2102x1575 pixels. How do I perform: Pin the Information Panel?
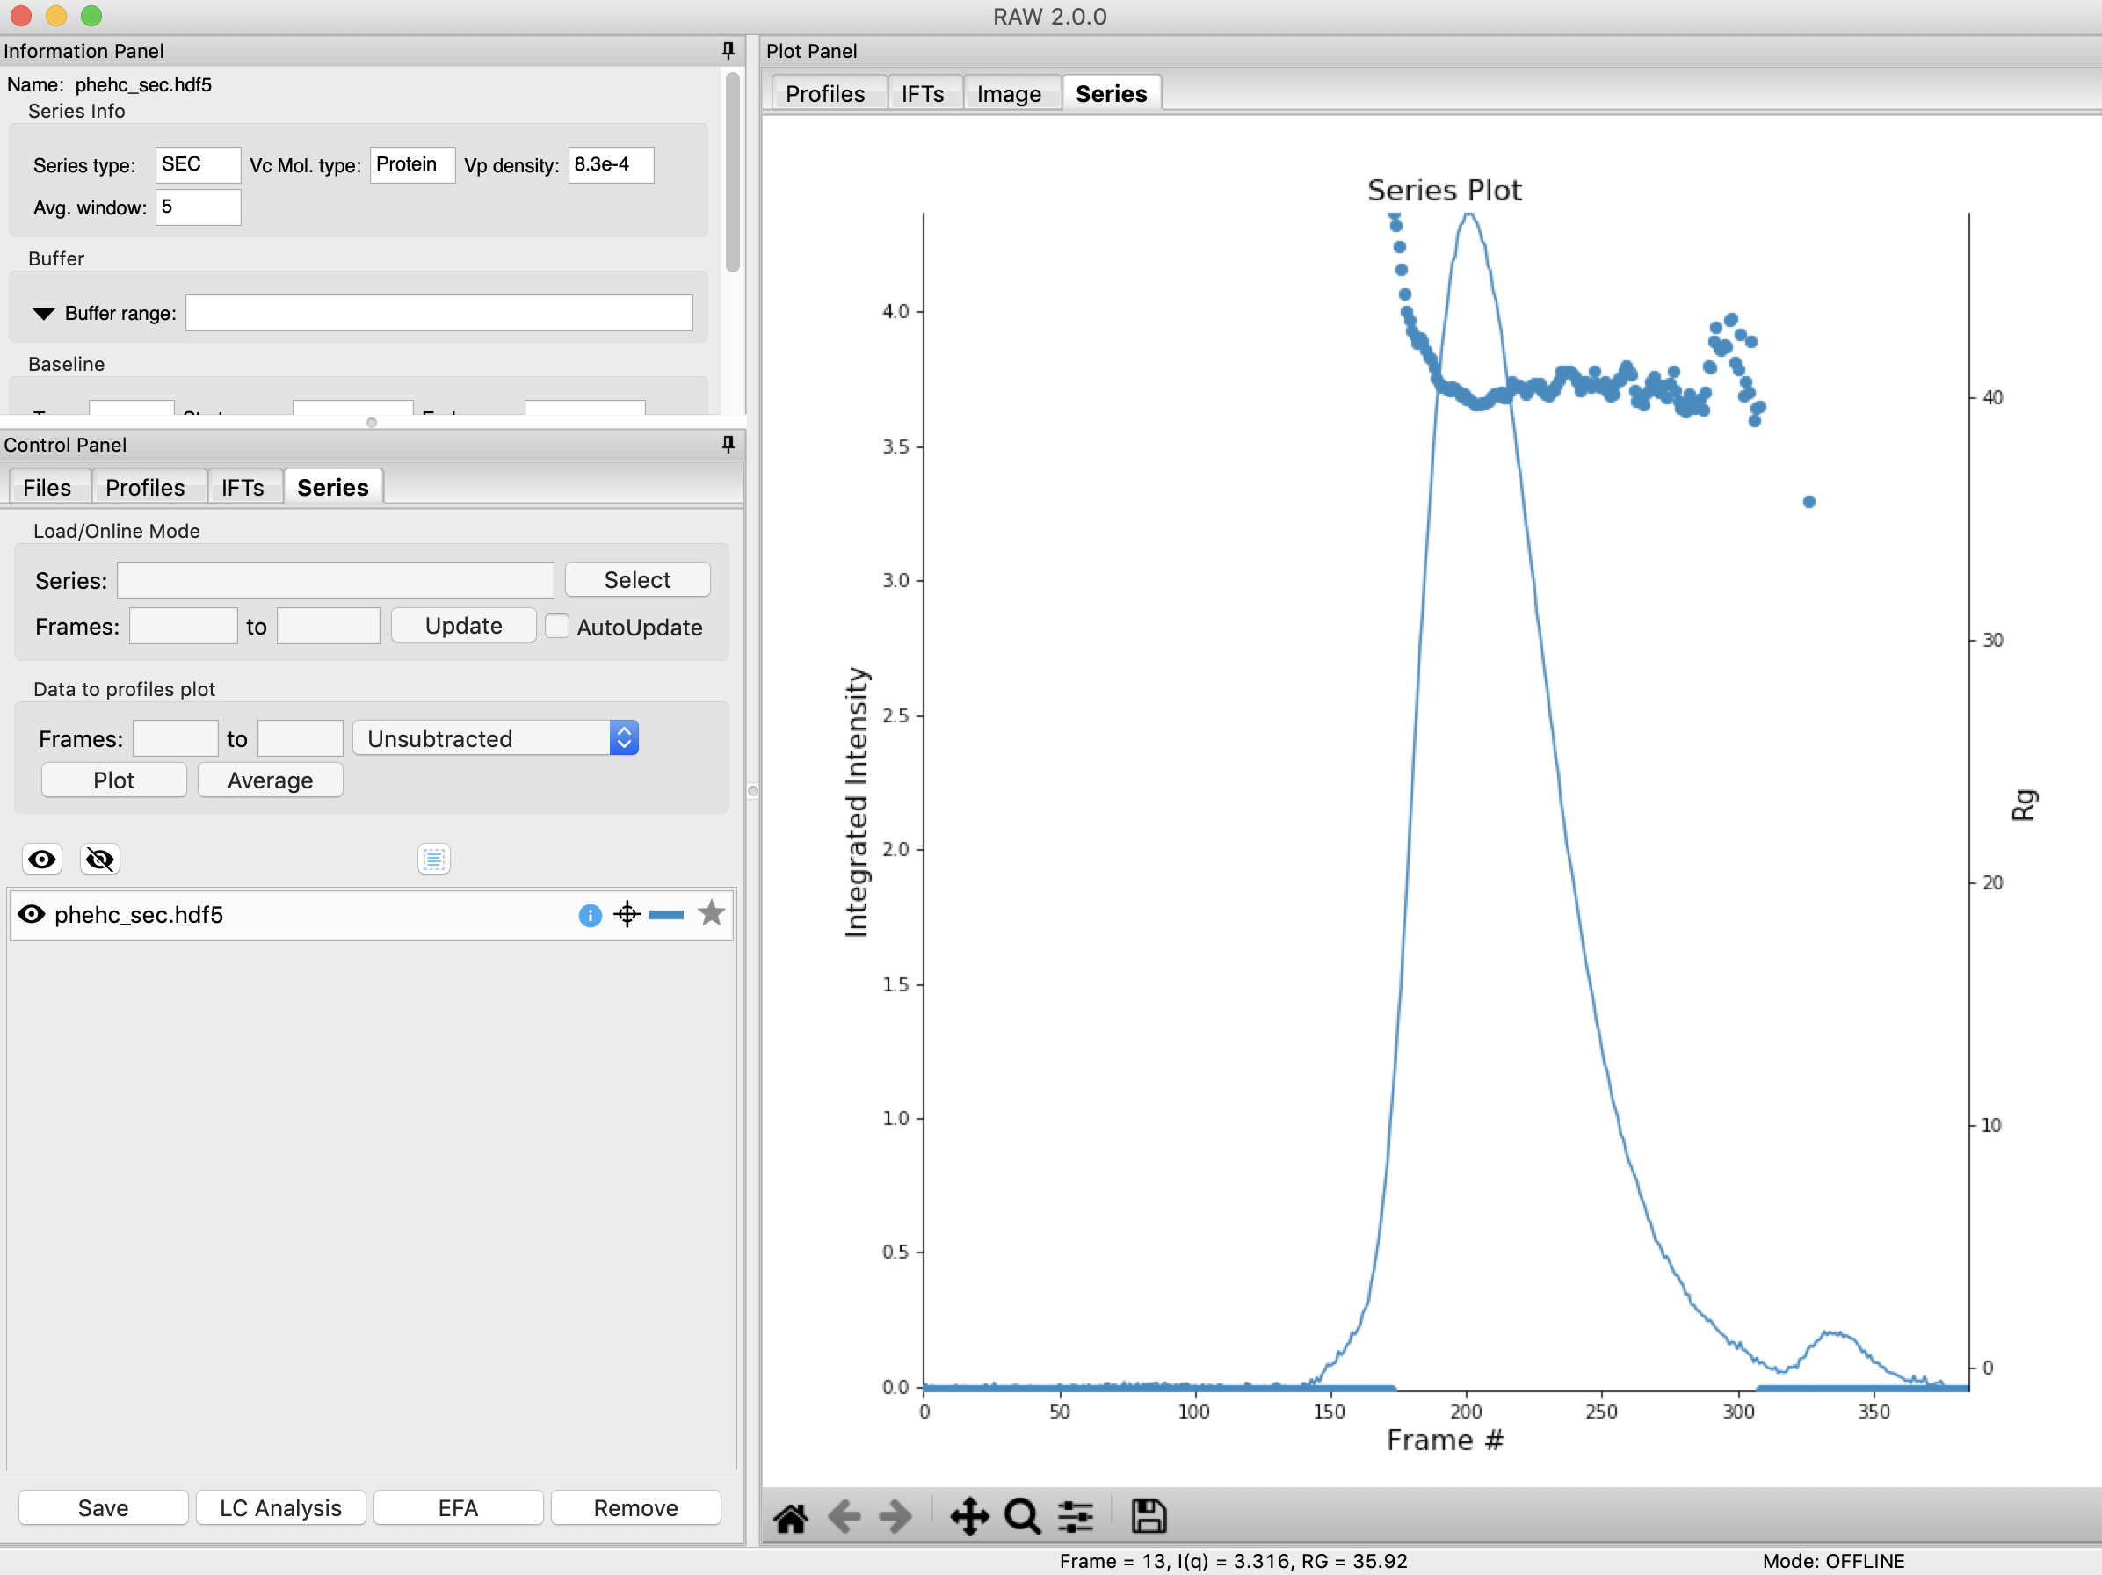(728, 50)
